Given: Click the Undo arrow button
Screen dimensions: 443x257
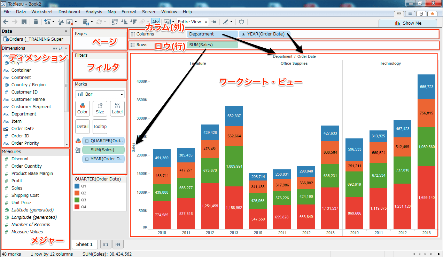Looking at the screenshot, I should coord(6,22).
